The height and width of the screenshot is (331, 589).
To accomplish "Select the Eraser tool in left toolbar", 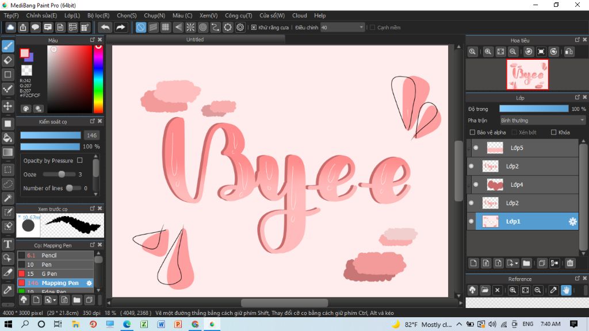I will click(x=8, y=60).
